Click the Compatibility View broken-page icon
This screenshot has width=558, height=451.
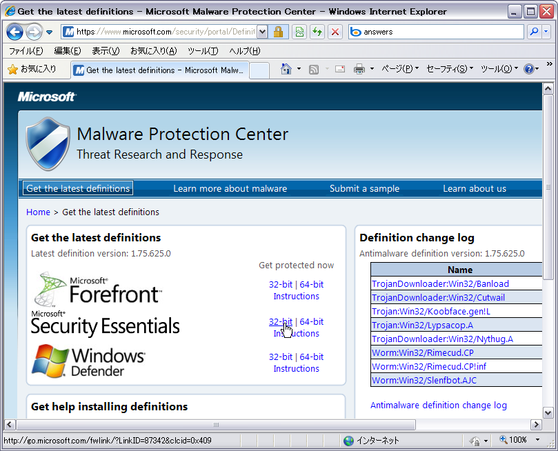coord(299,32)
